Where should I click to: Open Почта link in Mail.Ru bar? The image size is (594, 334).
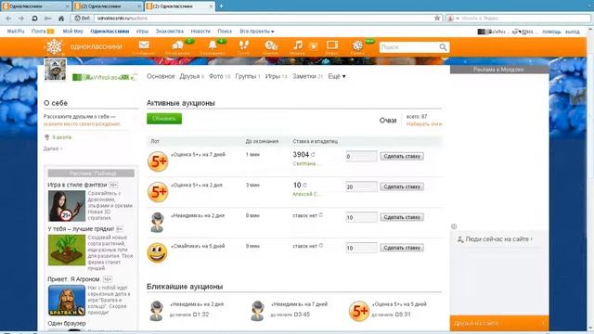pos(39,32)
